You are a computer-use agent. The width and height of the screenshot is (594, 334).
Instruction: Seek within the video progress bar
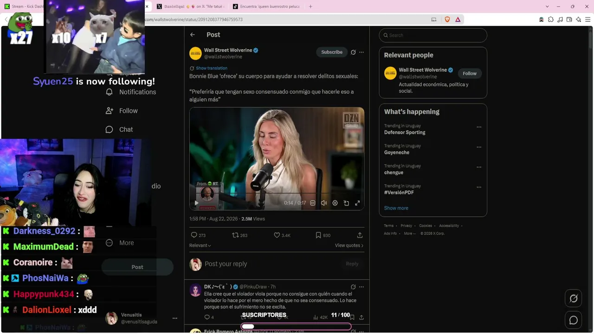[277, 193]
